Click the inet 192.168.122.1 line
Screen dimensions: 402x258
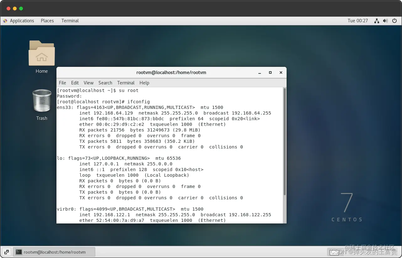tap(175, 215)
